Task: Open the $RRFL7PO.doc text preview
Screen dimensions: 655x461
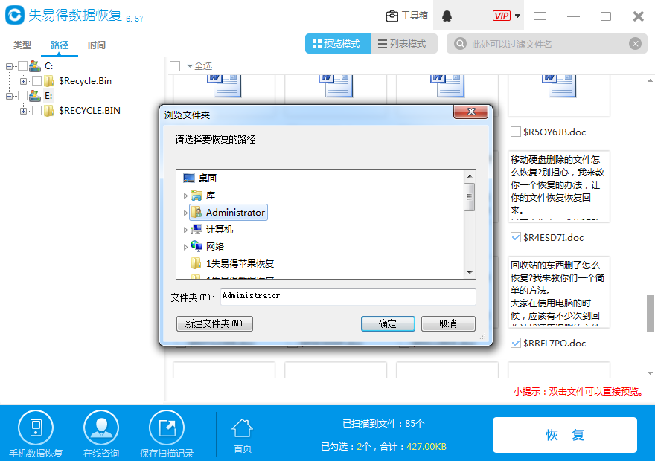Action: point(559,292)
